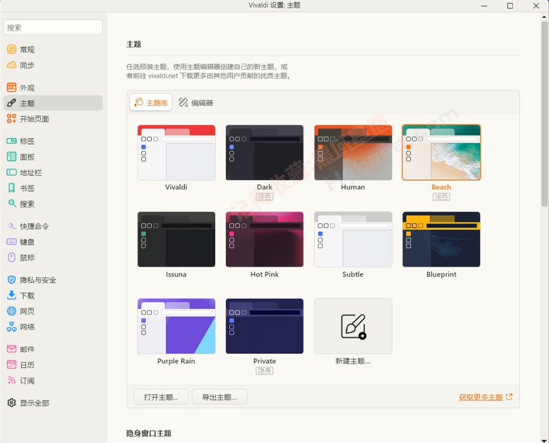Minimize the Vivaldi settings window
This screenshot has width=549, height=443.
[484, 6]
